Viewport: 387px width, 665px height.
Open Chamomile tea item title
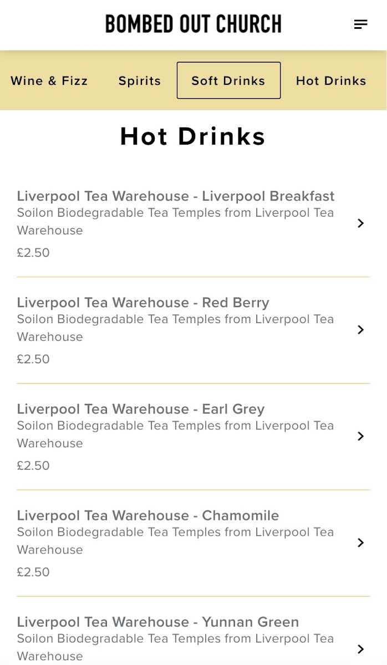pos(148,515)
